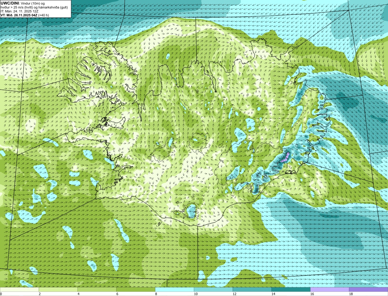Click the legend scale label '8'
388x296 pixels.
(156, 294)
